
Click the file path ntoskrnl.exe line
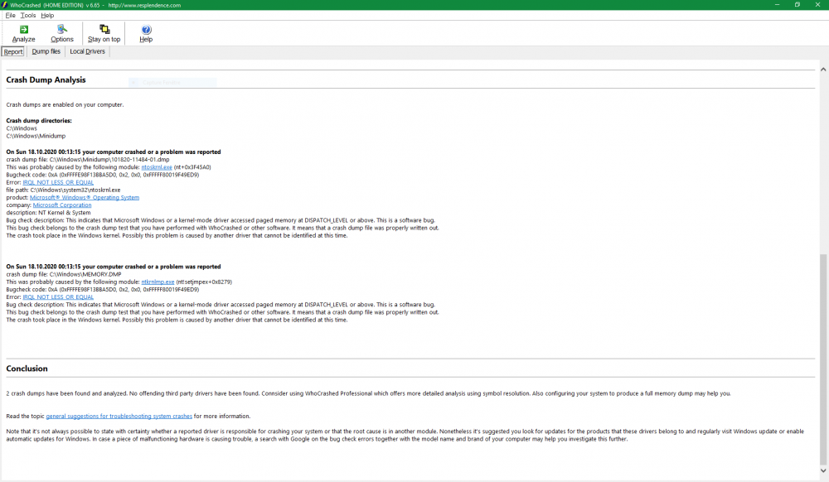click(64, 190)
